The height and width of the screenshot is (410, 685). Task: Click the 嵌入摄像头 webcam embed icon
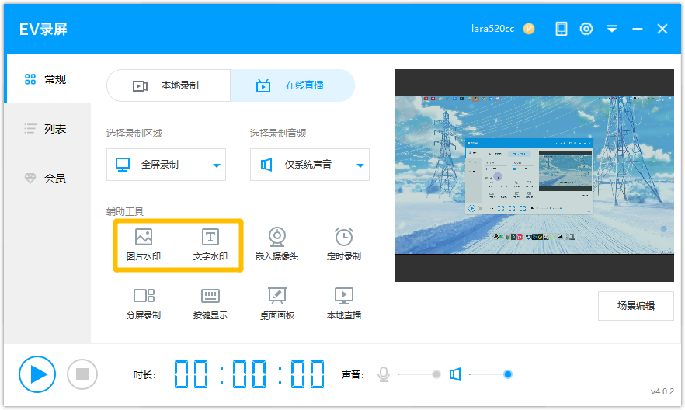coord(277,244)
